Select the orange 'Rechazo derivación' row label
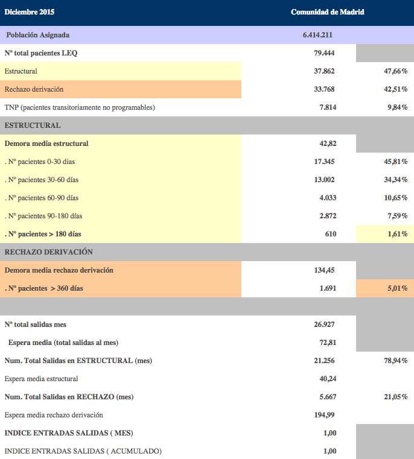Viewport: 414px width, 459px height. [34, 89]
